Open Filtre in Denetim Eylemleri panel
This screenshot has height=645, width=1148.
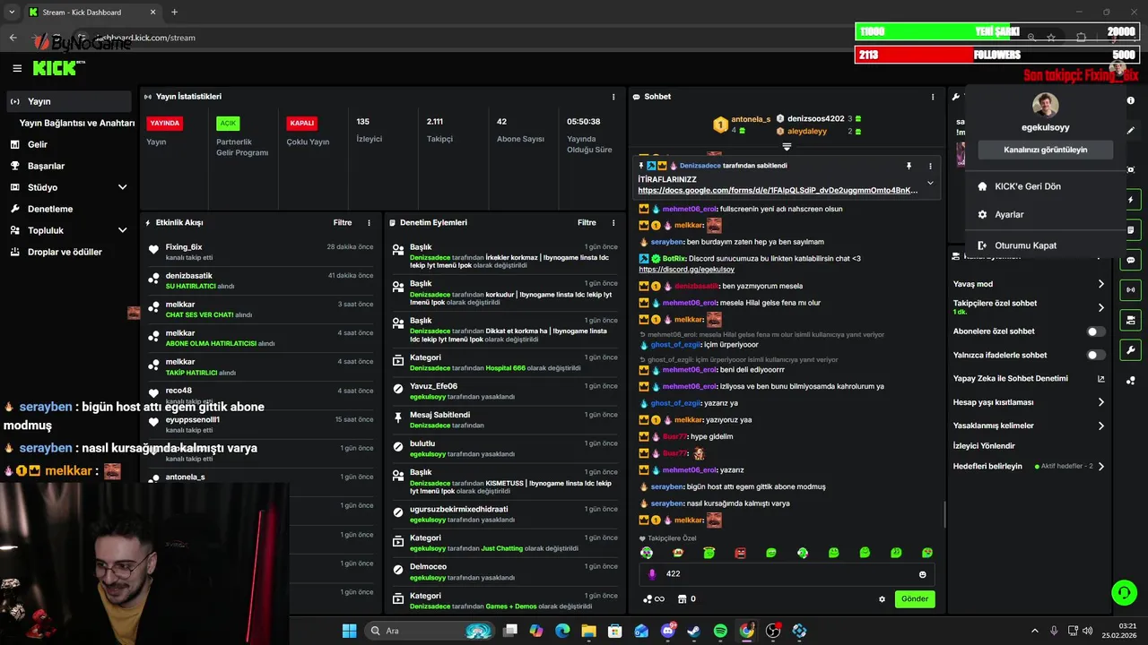587,223
